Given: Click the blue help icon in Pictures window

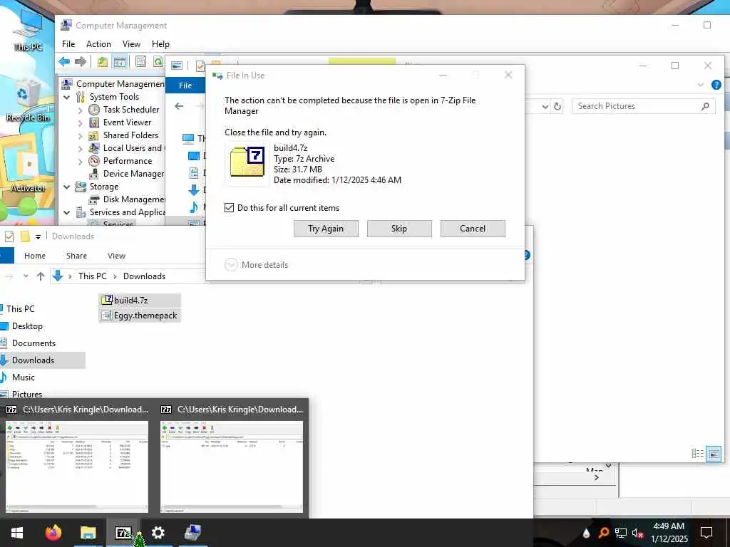Looking at the screenshot, I should coord(716,85).
